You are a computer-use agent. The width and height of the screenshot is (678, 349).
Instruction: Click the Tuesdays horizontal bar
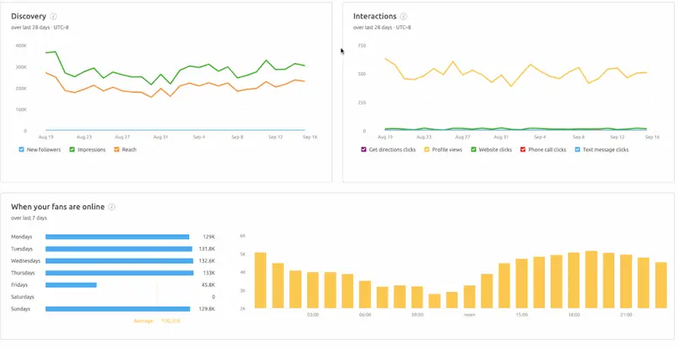pyautogui.click(x=118, y=249)
